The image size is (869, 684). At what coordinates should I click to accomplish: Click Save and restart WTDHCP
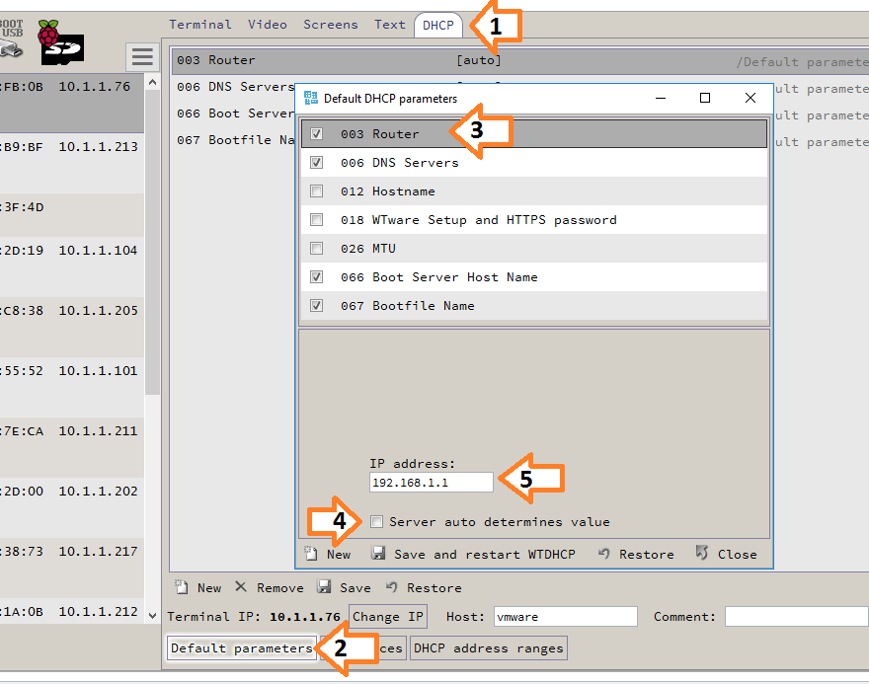click(473, 554)
